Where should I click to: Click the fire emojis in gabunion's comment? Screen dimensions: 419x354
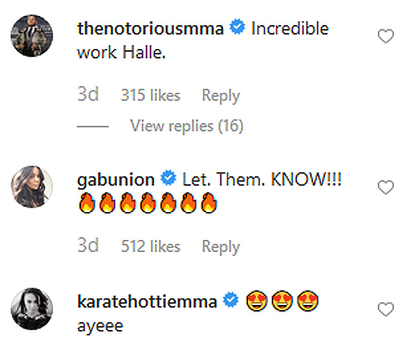(147, 206)
